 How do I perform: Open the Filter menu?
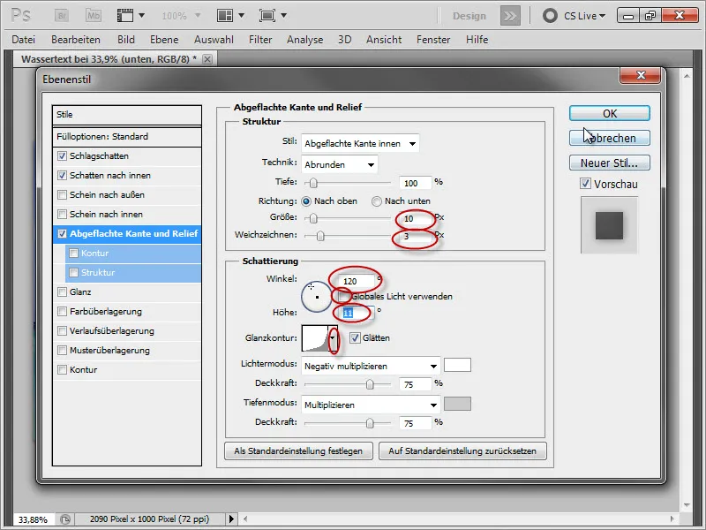point(260,40)
